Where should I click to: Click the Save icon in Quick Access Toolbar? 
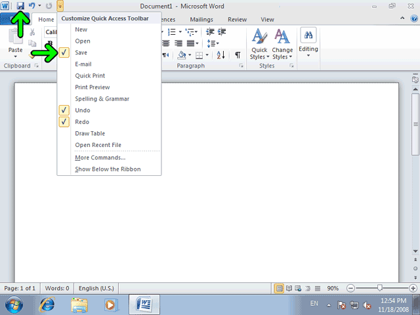point(20,6)
